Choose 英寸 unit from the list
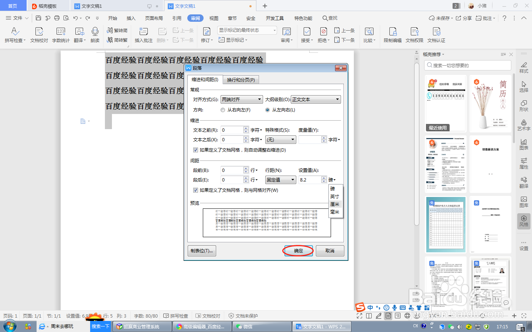532x332 pixels. coord(336,197)
